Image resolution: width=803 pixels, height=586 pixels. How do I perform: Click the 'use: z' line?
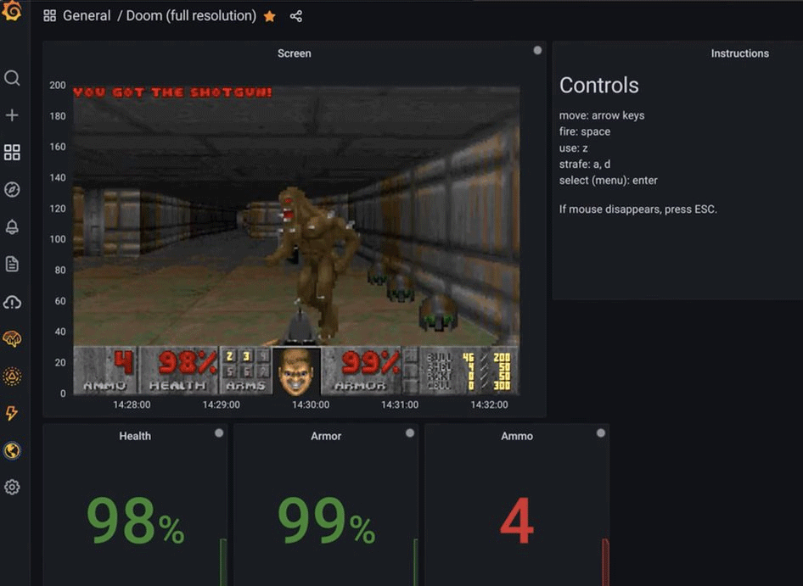click(x=573, y=148)
